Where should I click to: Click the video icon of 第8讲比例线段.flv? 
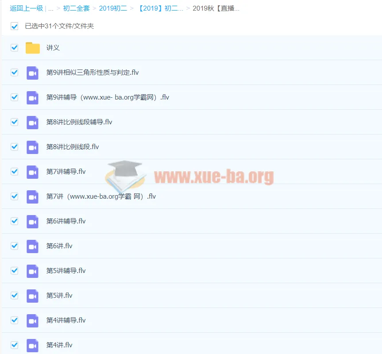(32, 147)
